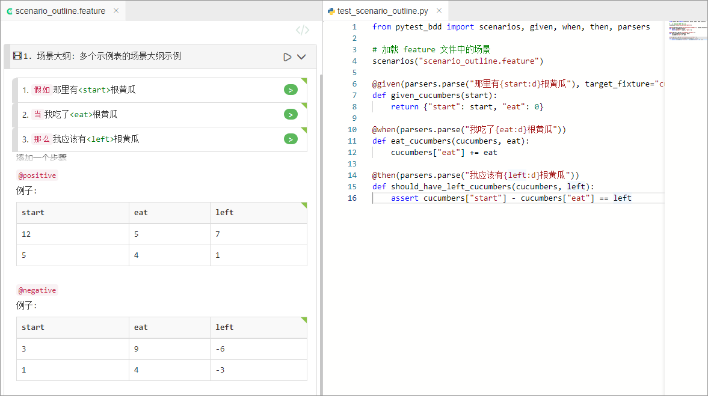
Task: Click 添加一个步骤 to add a step
Action: point(42,157)
